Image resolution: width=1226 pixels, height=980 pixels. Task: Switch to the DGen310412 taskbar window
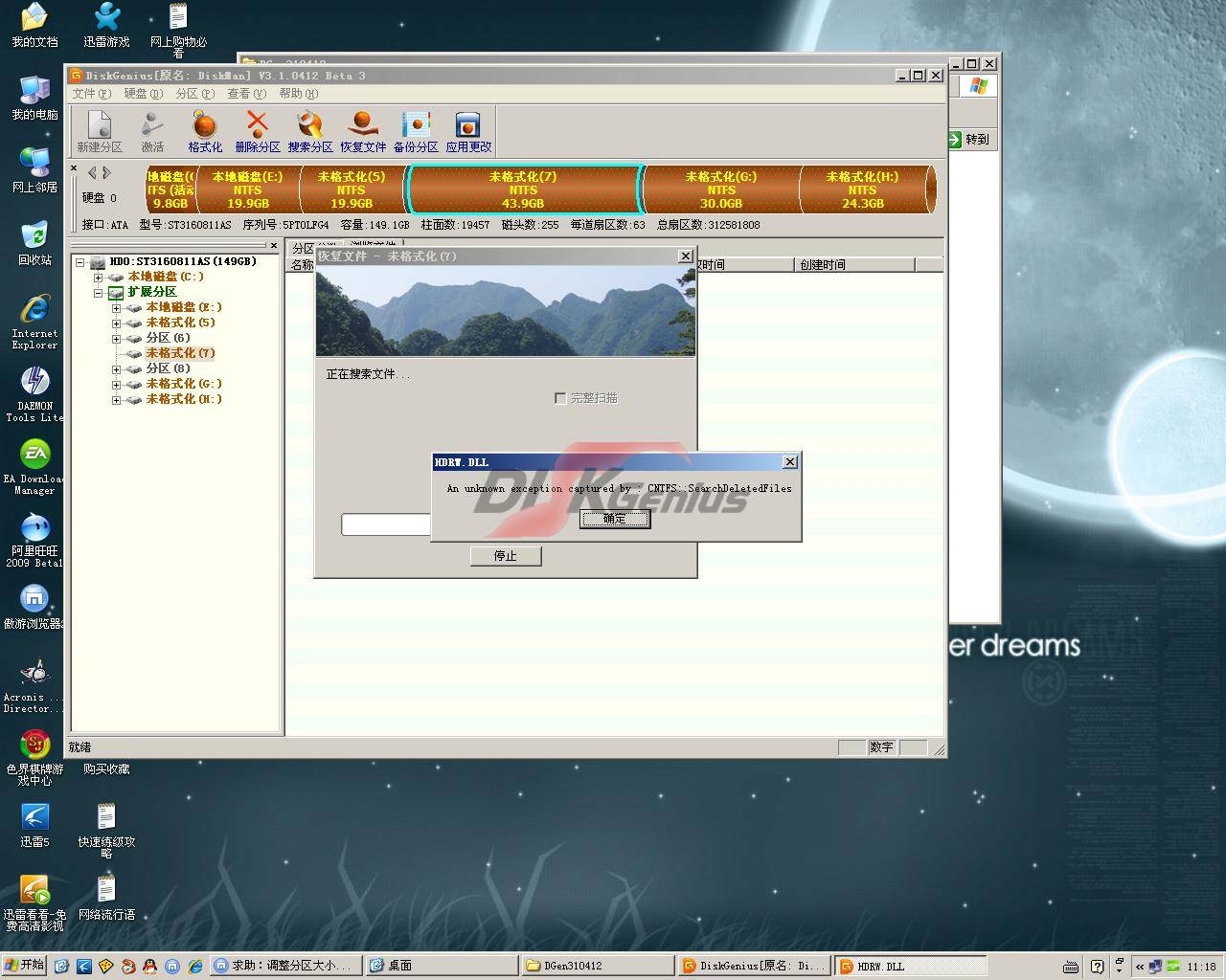click(x=597, y=966)
